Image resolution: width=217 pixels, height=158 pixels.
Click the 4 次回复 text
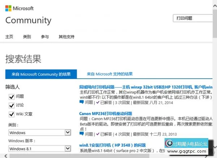[x=123, y=134]
